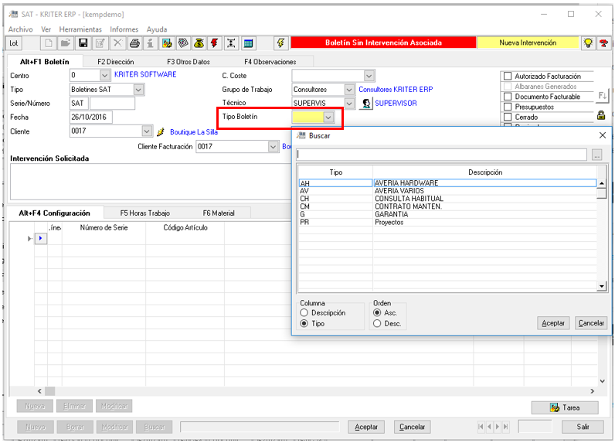This screenshot has height=443, width=615.
Task: Open the Centro dropdown
Action: 105,75
